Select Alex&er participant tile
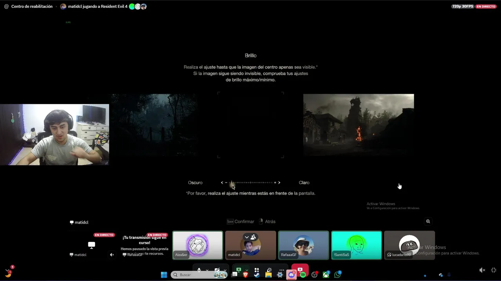Screen dimensions: 501x281 pos(198,245)
